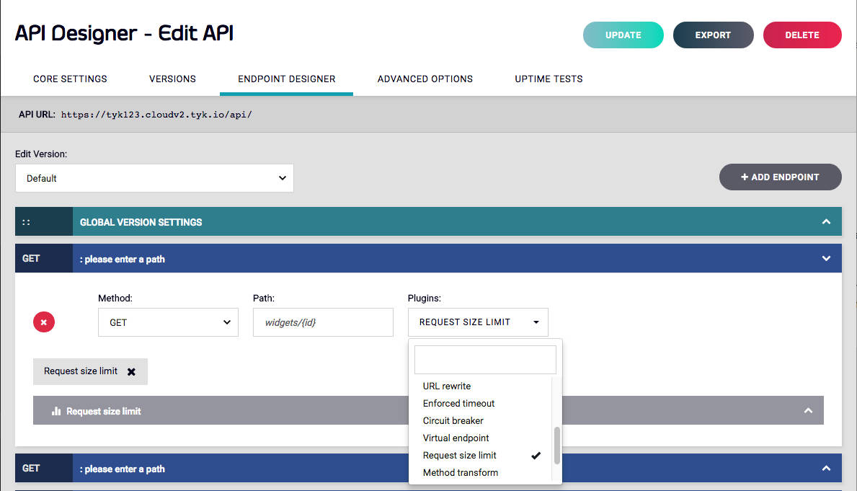Click the Update button
The width and height of the screenshot is (857, 491).
(x=623, y=35)
